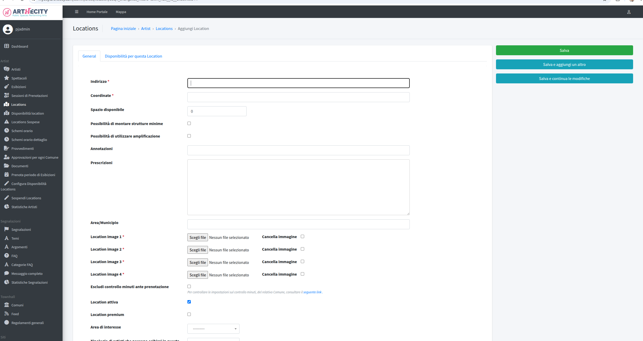Tick Cancella immagine for Location image 1
Image resolution: width=643 pixels, height=341 pixels.
pyautogui.click(x=302, y=237)
